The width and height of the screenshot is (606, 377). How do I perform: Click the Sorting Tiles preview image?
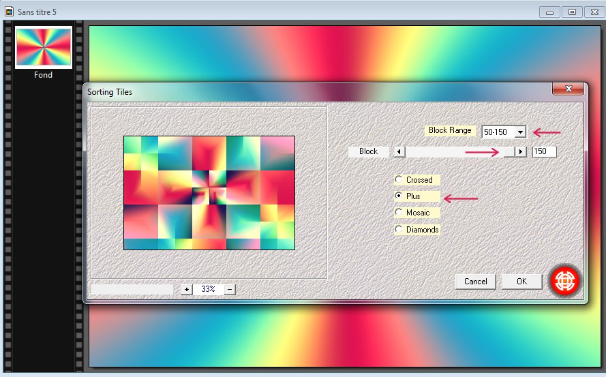click(209, 192)
